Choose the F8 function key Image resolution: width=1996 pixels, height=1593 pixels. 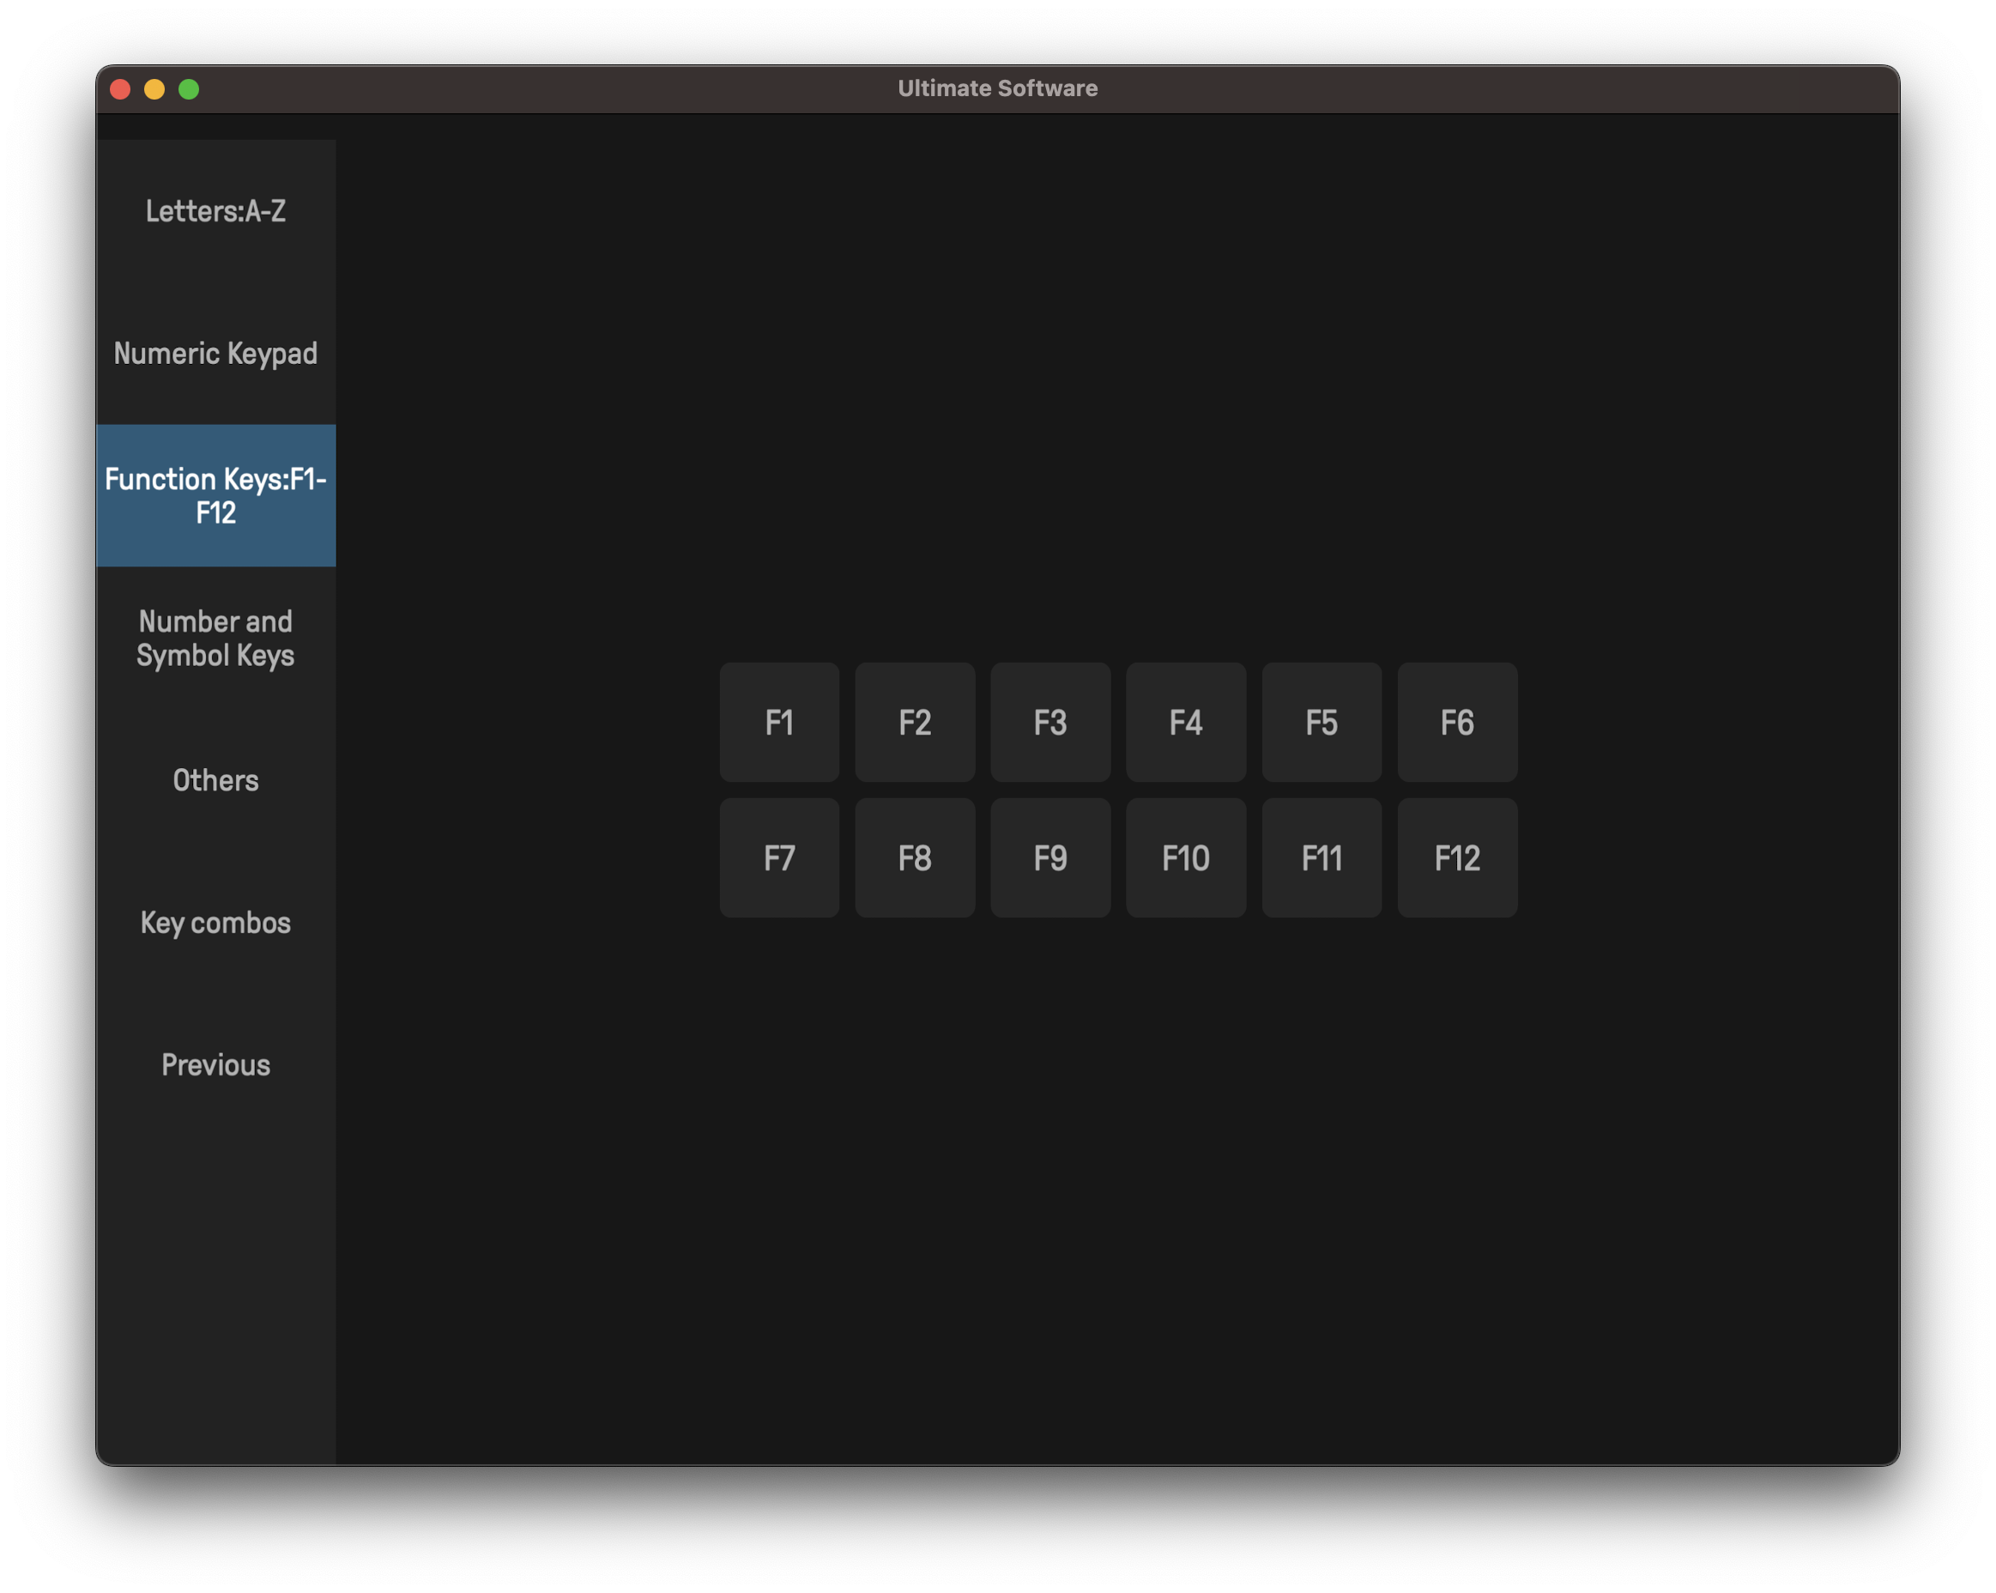pos(915,857)
